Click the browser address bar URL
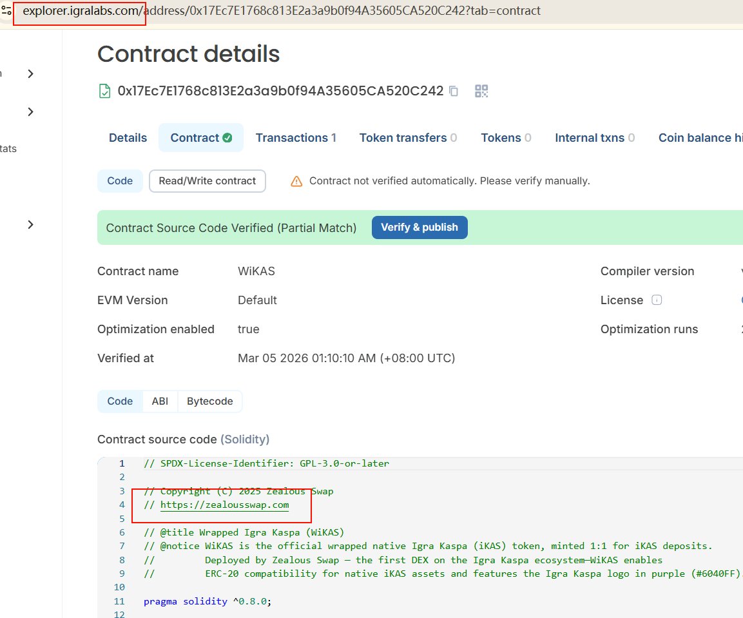 tap(282, 10)
